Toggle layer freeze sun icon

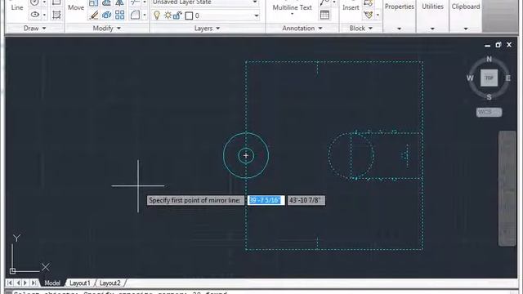coord(168,16)
